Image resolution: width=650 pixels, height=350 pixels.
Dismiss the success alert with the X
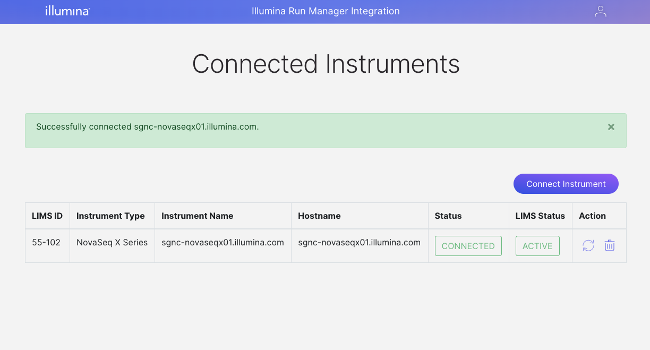click(611, 127)
